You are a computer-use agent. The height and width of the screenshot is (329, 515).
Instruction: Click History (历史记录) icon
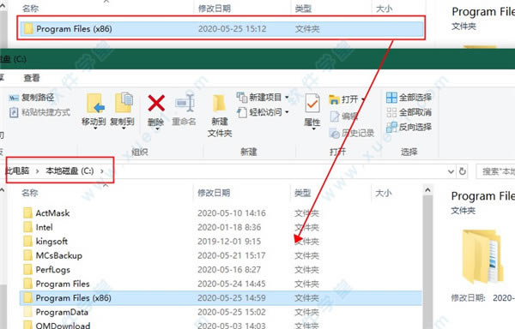click(335, 133)
